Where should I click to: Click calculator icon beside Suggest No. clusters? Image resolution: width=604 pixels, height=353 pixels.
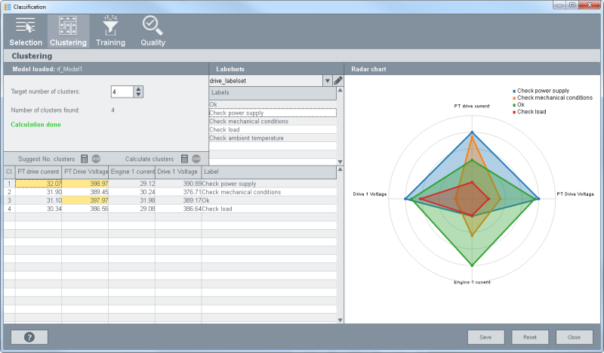pos(85,159)
